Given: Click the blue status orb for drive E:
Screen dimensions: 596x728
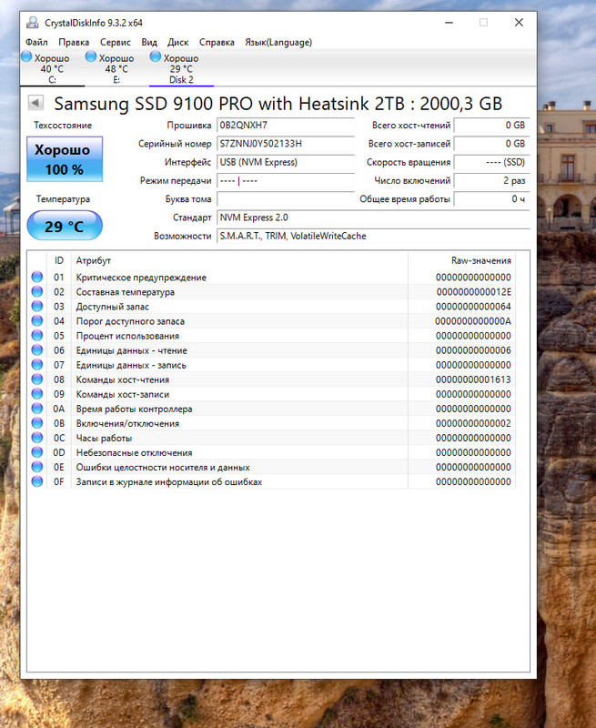Looking at the screenshot, I should (91, 56).
